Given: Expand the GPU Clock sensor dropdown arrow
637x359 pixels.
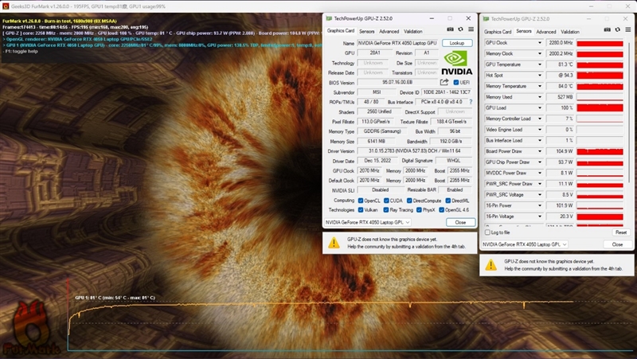Looking at the screenshot, I should coord(540,43).
